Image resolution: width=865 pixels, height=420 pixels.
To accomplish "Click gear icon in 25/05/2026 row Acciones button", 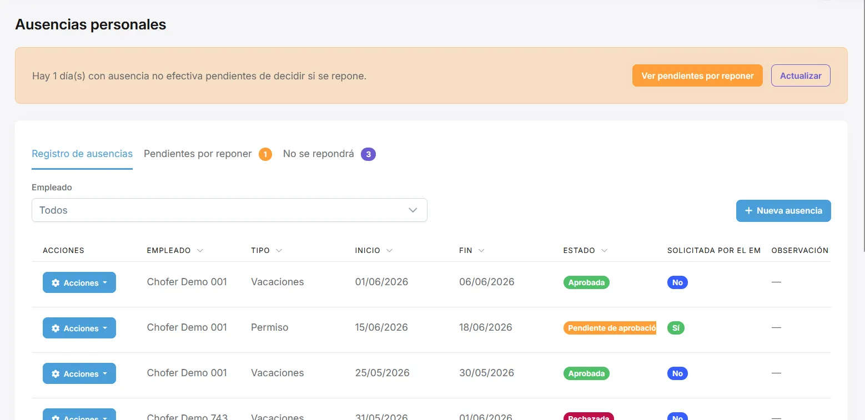I will point(56,374).
